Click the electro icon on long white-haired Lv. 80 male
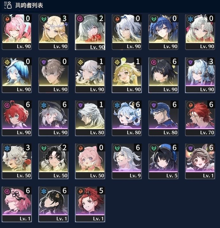Image resolution: width=220 pixels, height=228 pixels. [80, 105]
